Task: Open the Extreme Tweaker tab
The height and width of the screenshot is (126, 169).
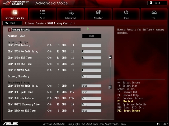Action: click(x=15, y=14)
